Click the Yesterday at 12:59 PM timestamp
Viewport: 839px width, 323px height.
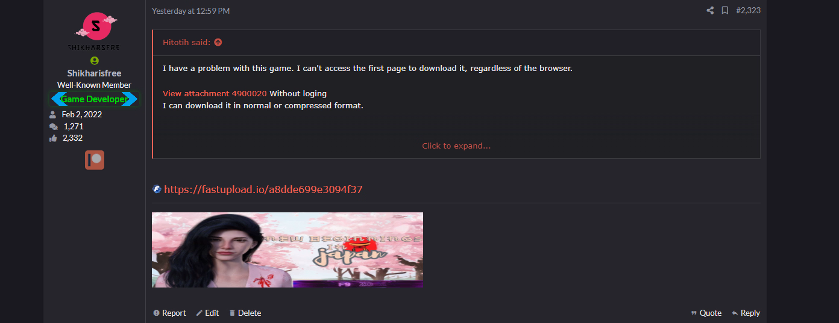[x=190, y=11]
